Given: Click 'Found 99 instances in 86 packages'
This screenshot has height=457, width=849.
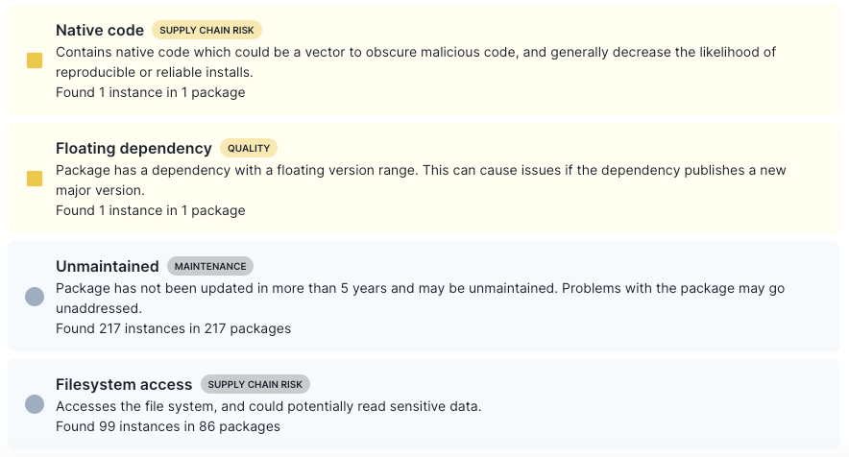Looking at the screenshot, I should coord(168,426).
